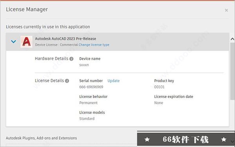
Task: Show License Details info tooltip icon
Action: (x=67, y=81)
